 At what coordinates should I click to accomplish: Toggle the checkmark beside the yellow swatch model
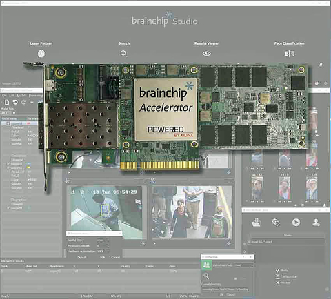pyautogui.click(x=8, y=168)
